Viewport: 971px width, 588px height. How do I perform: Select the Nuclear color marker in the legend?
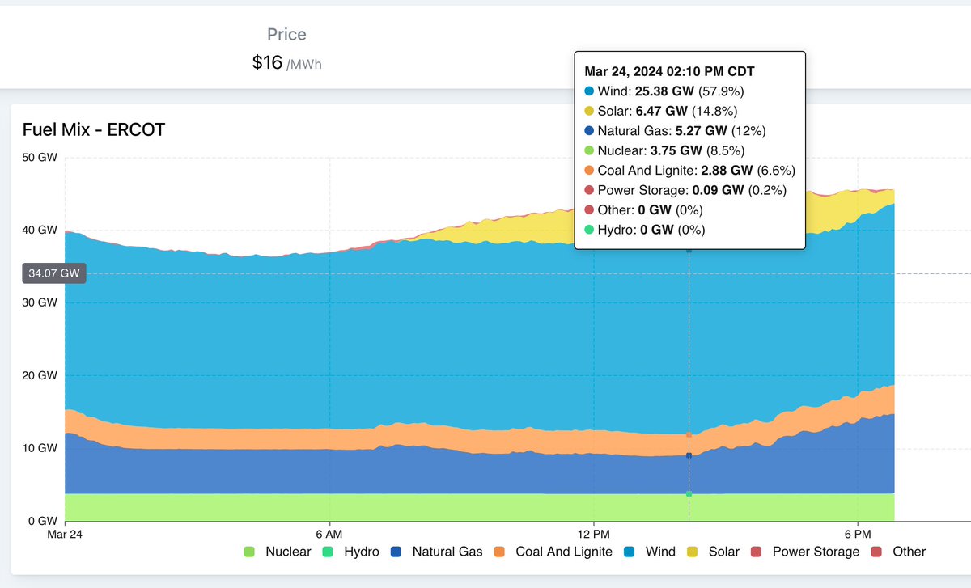pyautogui.click(x=250, y=552)
